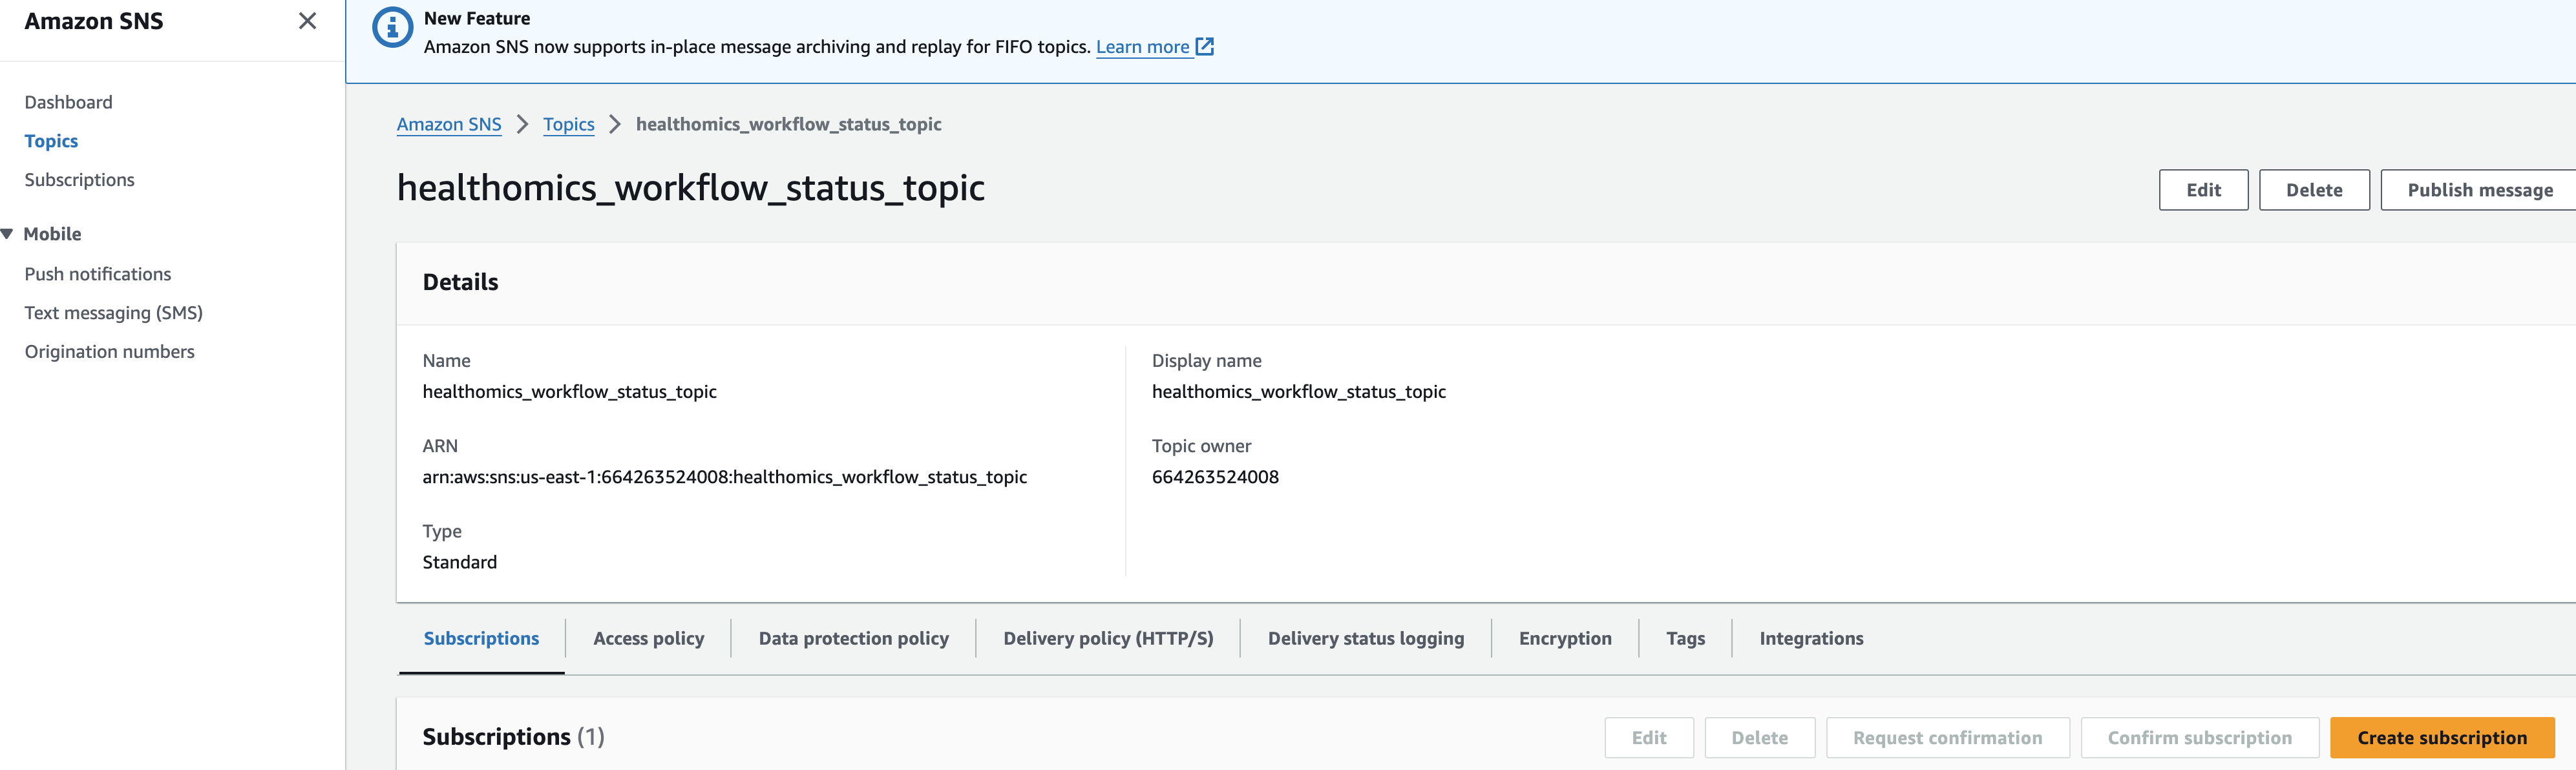Screen dimensions: 2576x770
Task: Open Delivery policy (HTTP/S) tab
Action: coord(1108,638)
